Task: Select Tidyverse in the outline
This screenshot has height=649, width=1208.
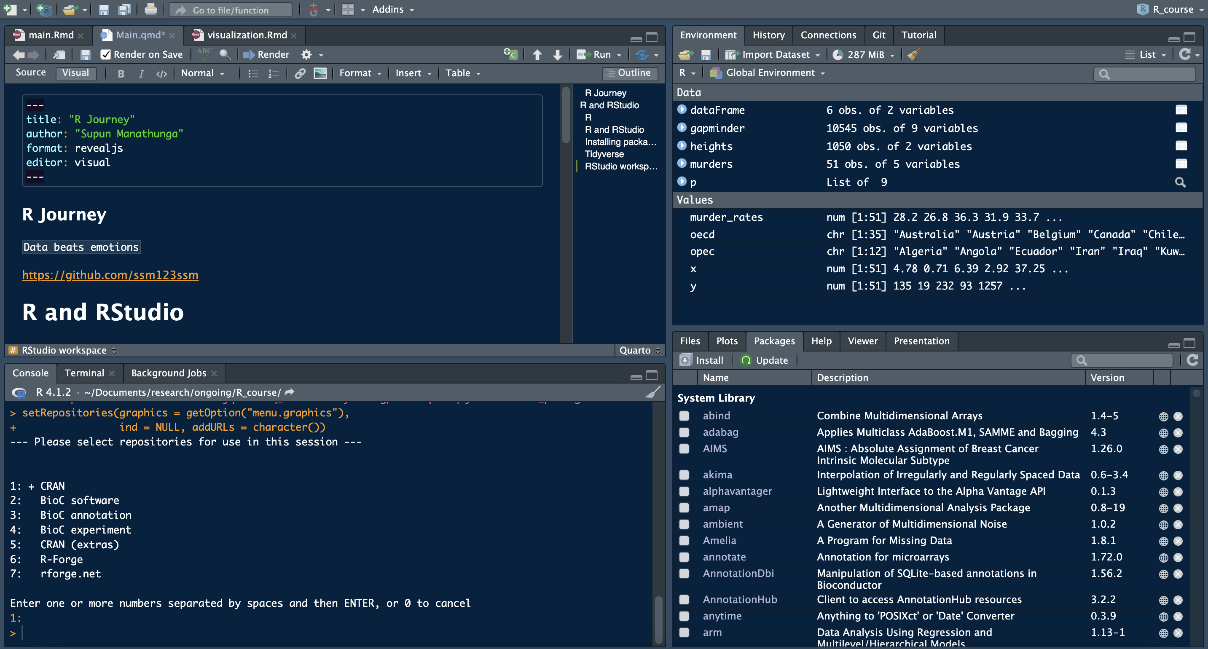Action: 604,154
